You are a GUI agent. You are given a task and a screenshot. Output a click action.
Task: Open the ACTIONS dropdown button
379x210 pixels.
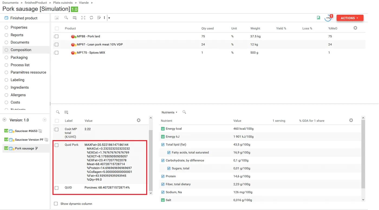pos(350,18)
